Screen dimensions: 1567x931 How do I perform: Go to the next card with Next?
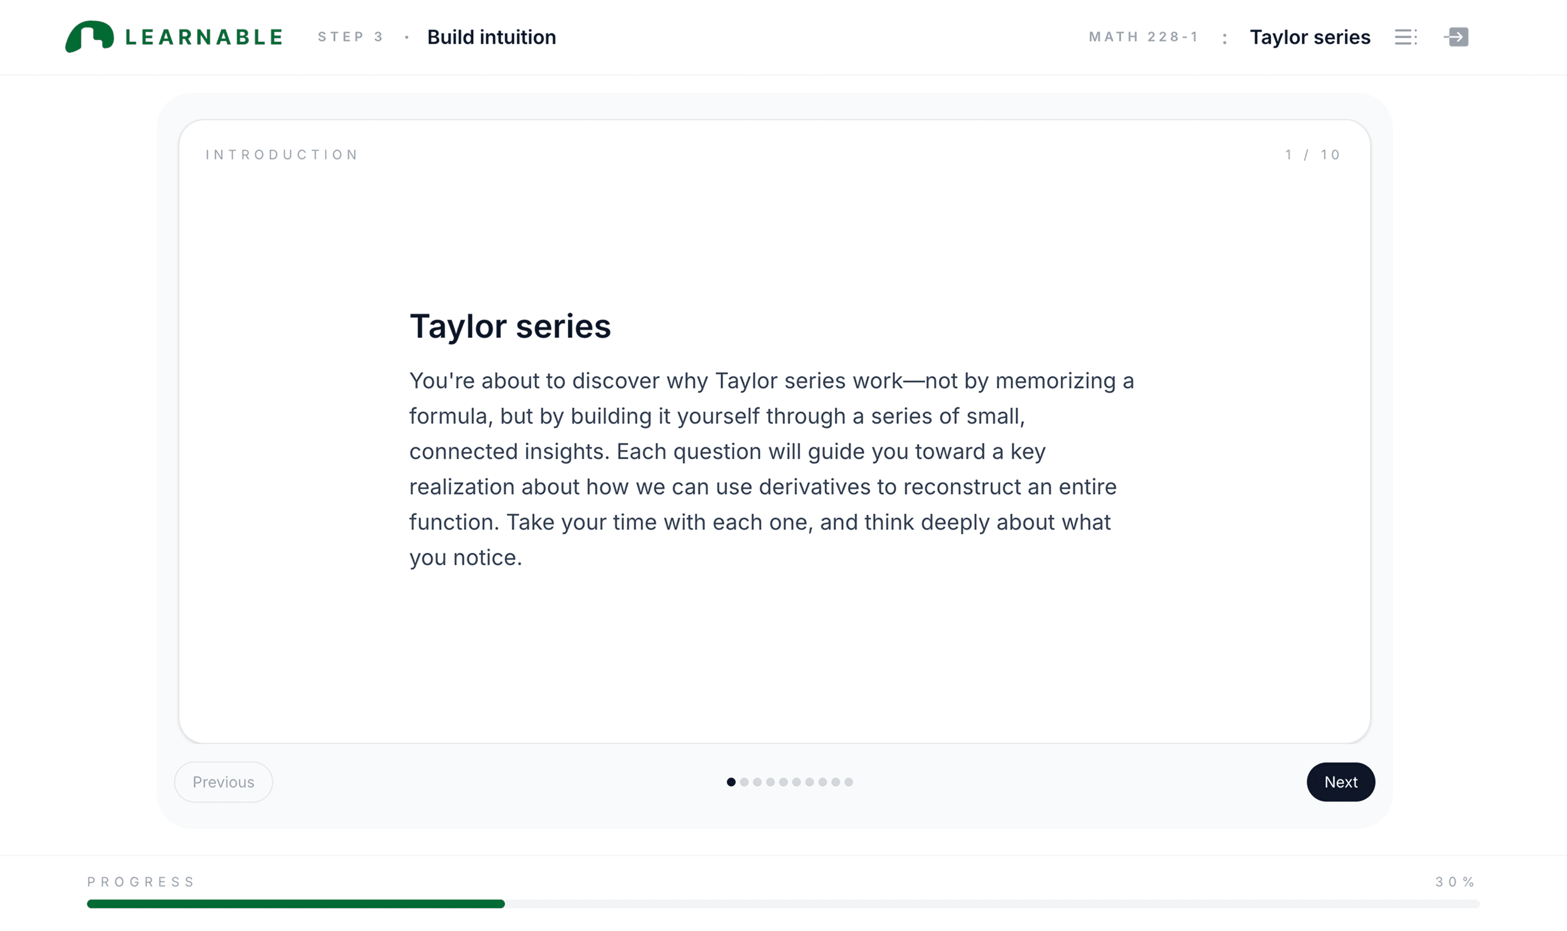(x=1340, y=782)
